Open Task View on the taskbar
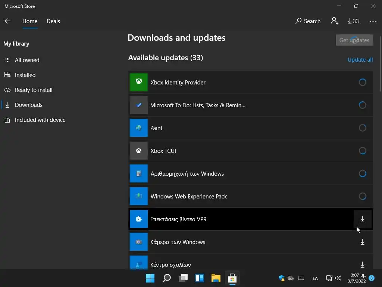The height and width of the screenshot is (287, 382). (x=183, y=278)
